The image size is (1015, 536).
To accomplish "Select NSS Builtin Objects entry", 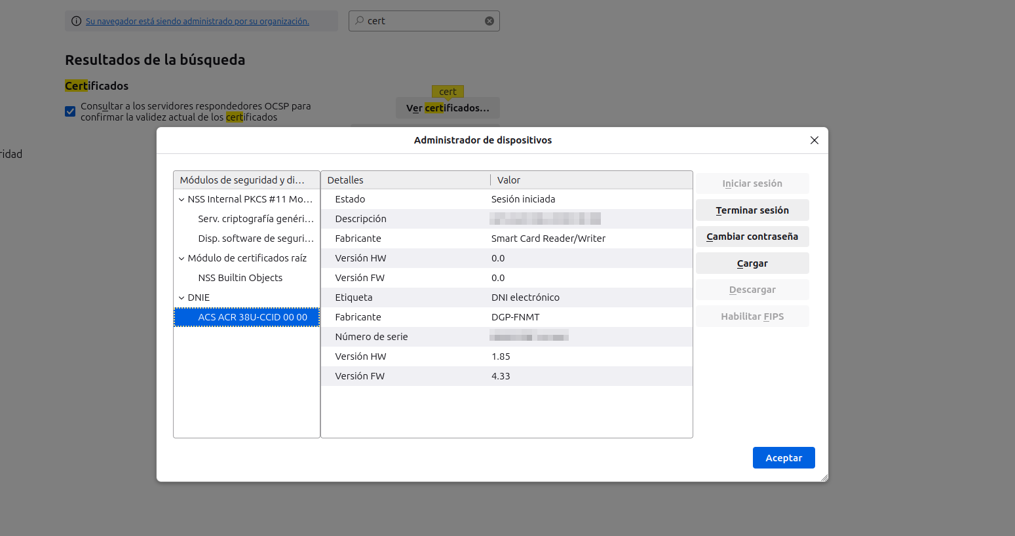I will pyautogui.click(x=240, y=278).
